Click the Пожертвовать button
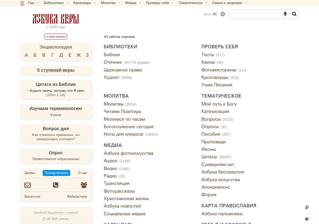The width and height of the screenshot is (319, 224). [x=56, y=173]
